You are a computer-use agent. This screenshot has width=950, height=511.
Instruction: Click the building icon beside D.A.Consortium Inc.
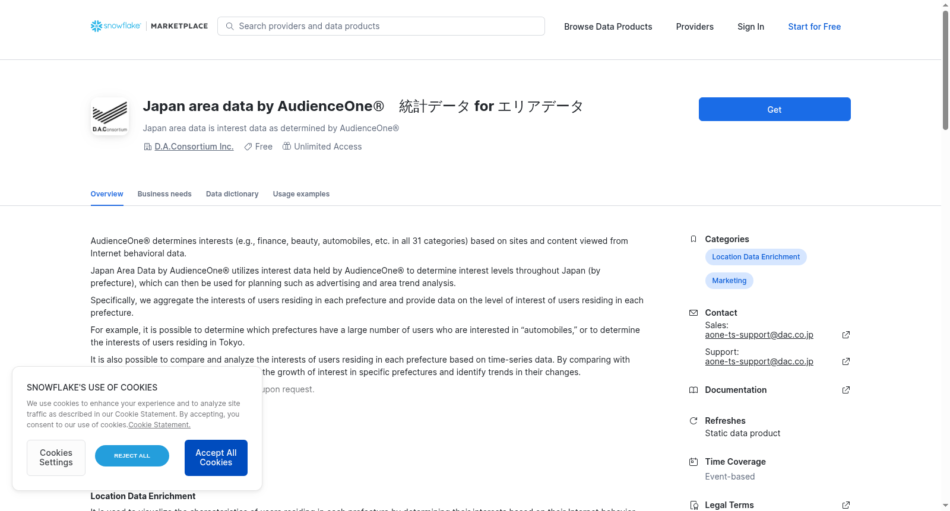coord(148,147)
